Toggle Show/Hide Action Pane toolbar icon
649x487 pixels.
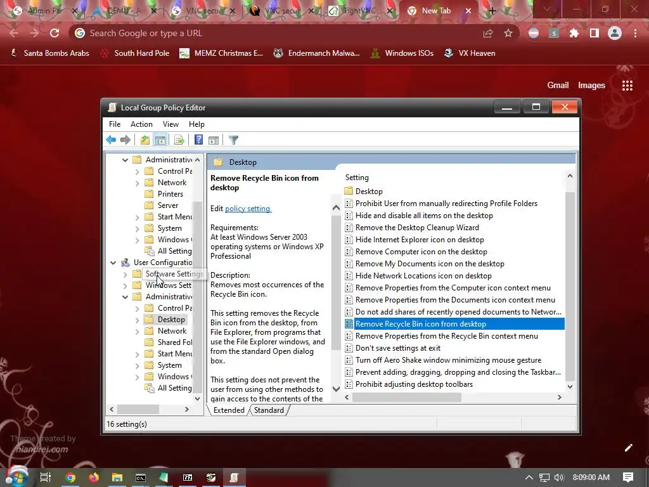(214, 140)
